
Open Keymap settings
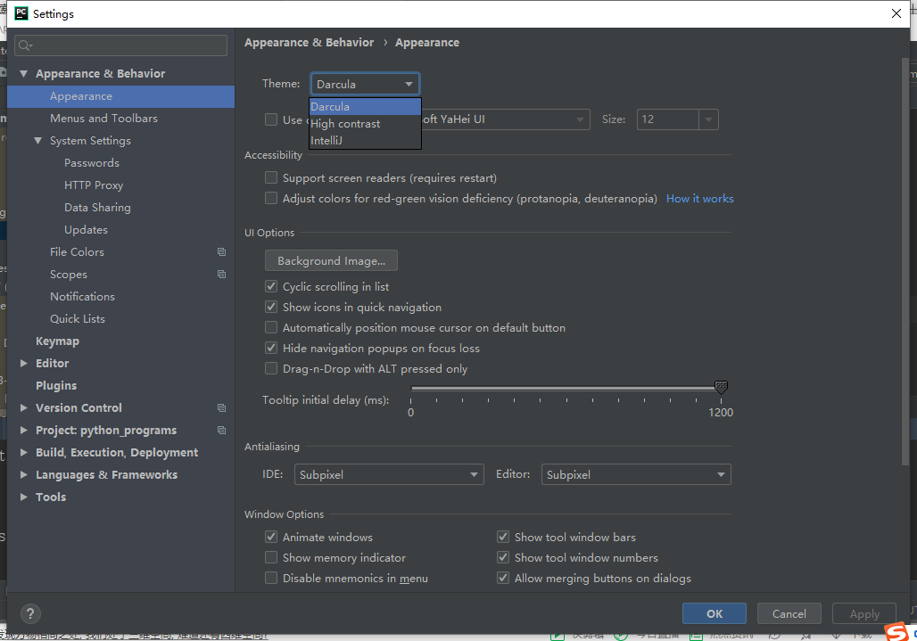pyautogui.click(x=57, y=341)
